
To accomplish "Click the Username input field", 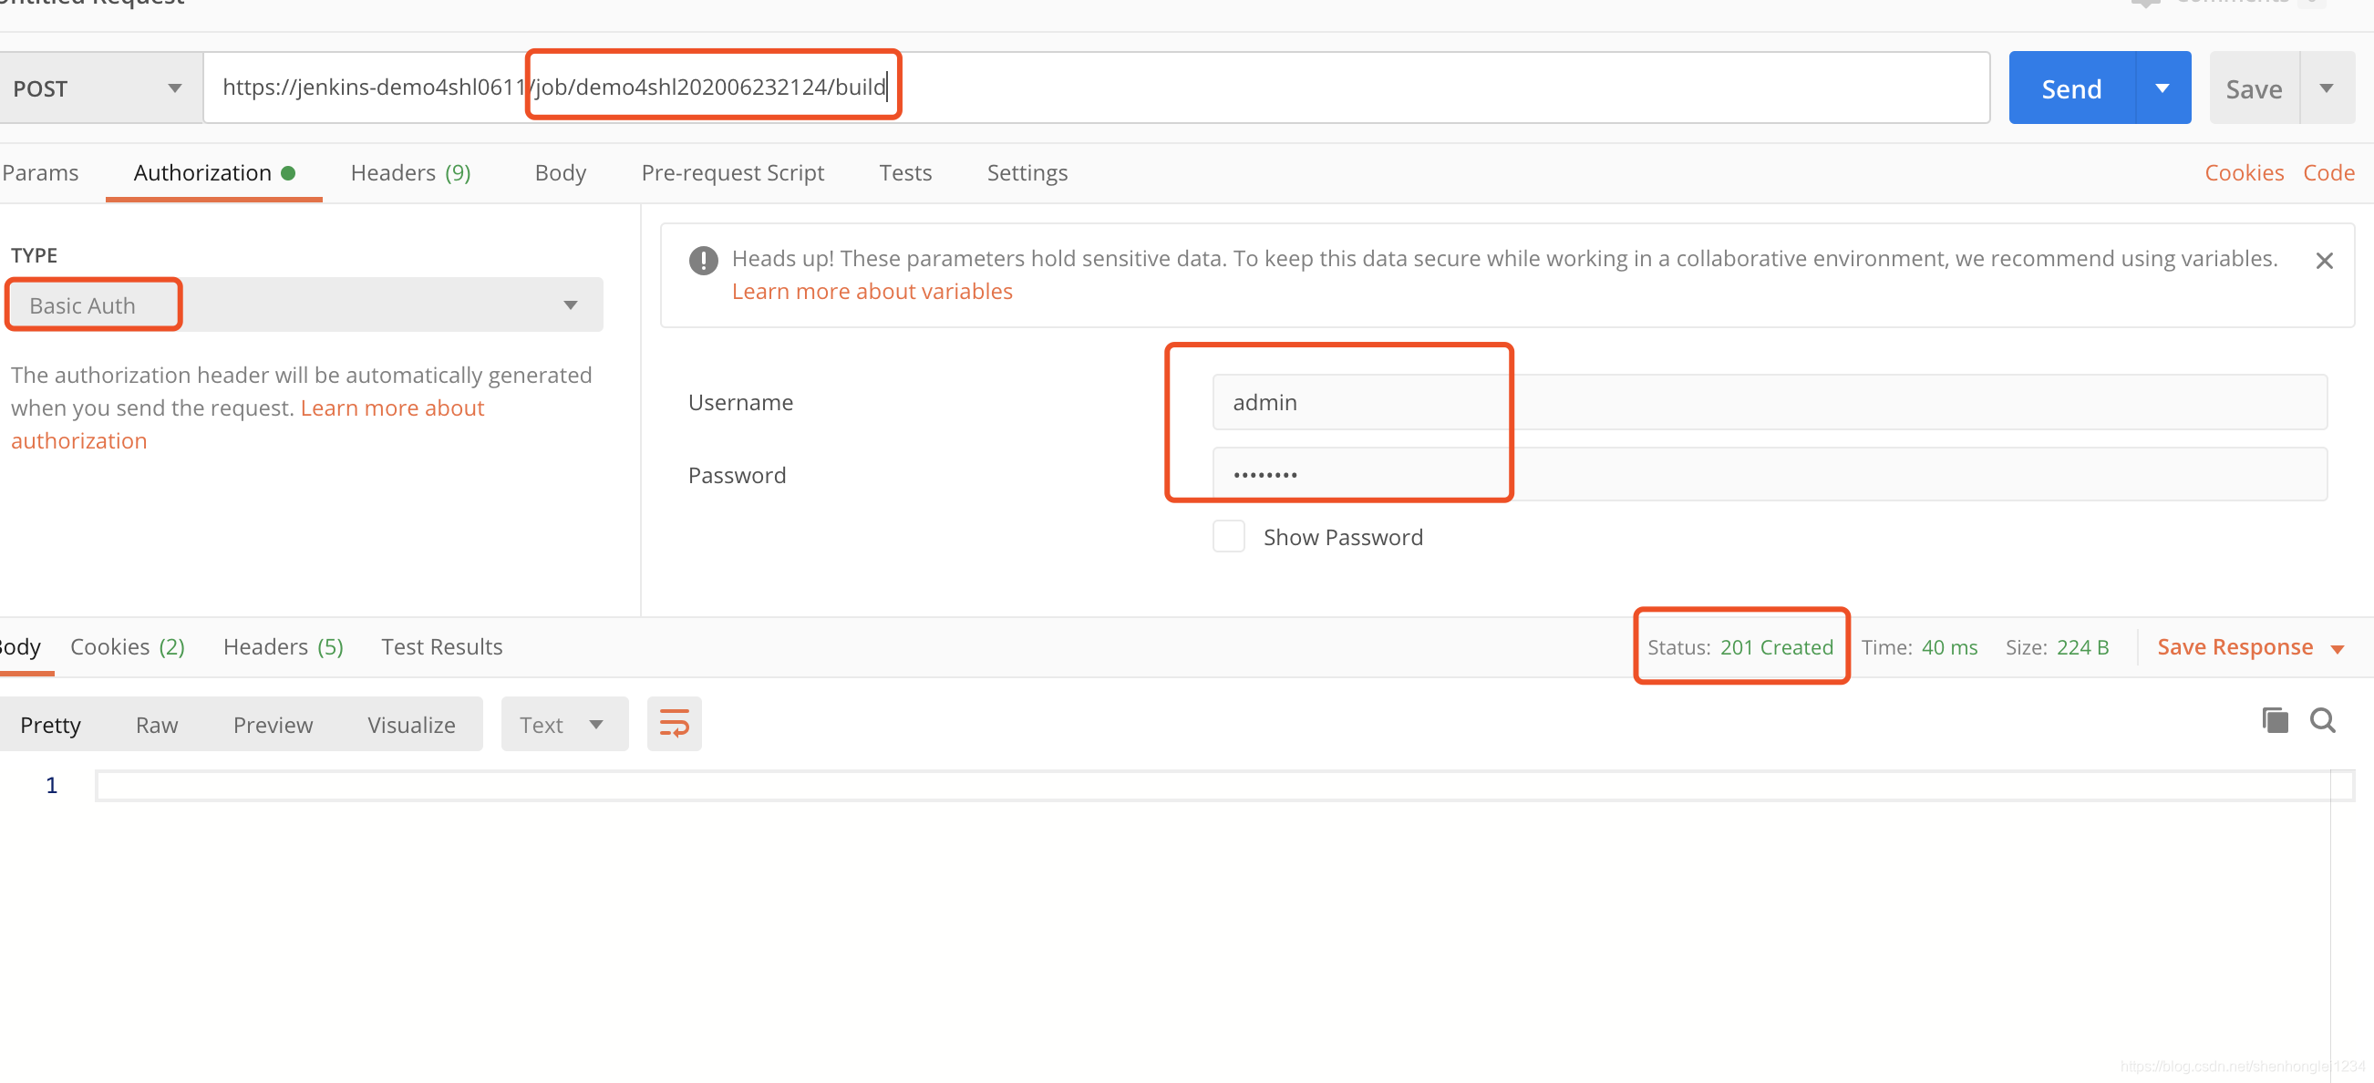I will click(1768, 402).
